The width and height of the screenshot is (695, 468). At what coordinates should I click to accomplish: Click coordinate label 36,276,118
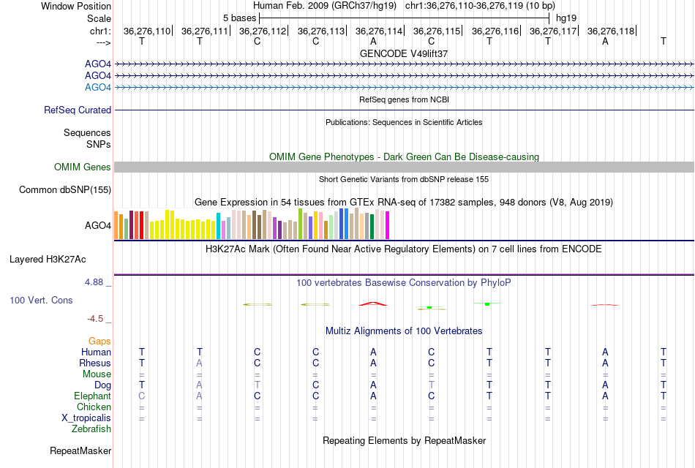(611, 31)
